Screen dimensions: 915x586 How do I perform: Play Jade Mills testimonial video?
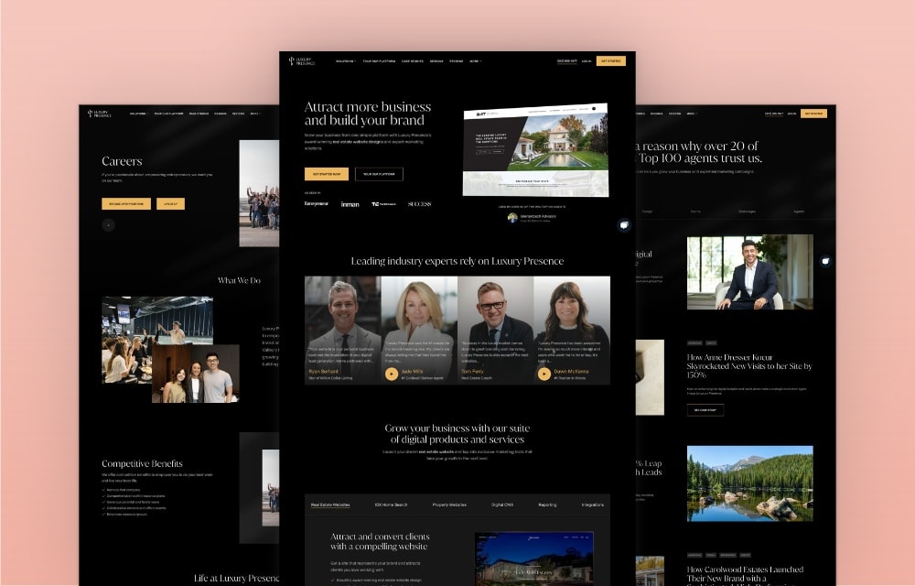coord(392,374)
